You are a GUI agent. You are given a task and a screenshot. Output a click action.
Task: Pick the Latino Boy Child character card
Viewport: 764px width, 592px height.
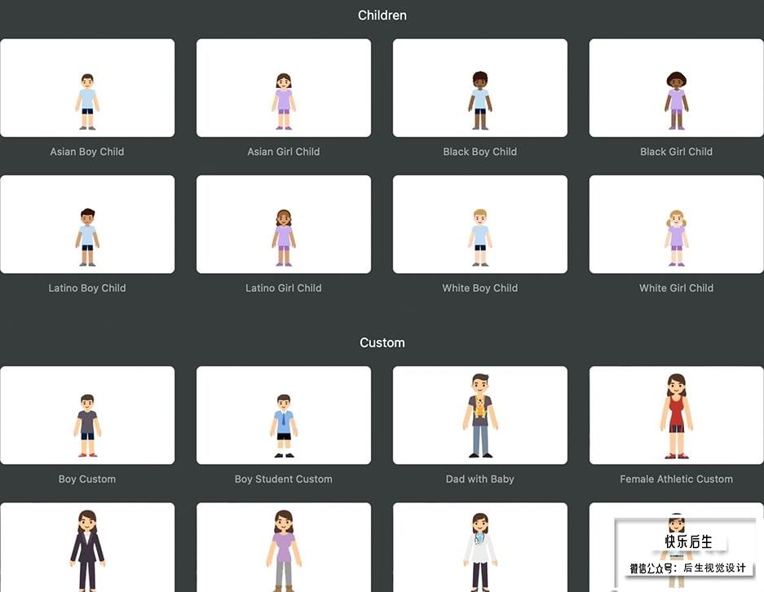point(87,224)
